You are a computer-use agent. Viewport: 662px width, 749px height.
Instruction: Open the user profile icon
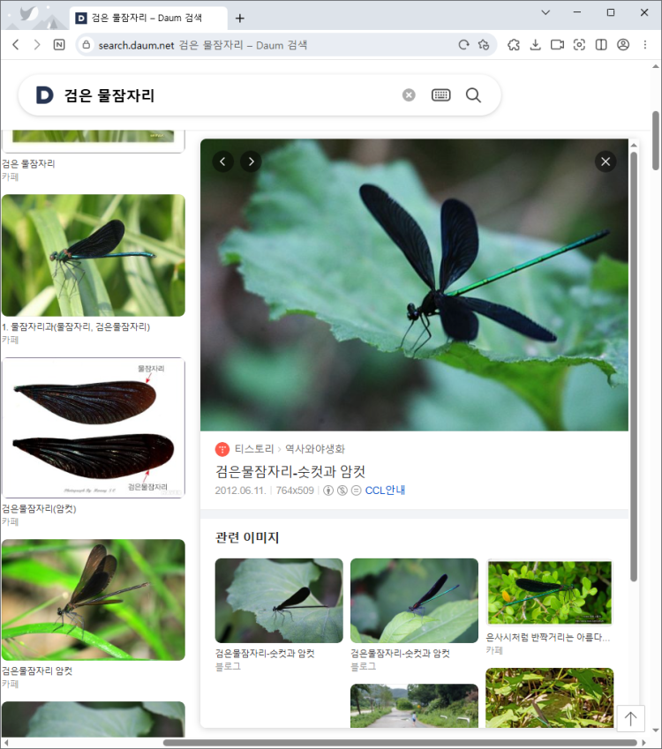[x=623, y=45]
